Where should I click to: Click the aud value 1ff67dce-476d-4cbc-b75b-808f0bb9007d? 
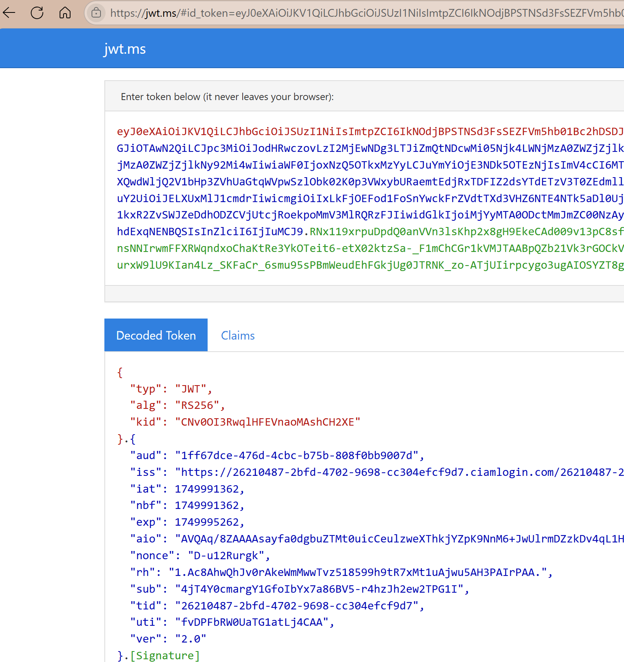click(296, 456)
